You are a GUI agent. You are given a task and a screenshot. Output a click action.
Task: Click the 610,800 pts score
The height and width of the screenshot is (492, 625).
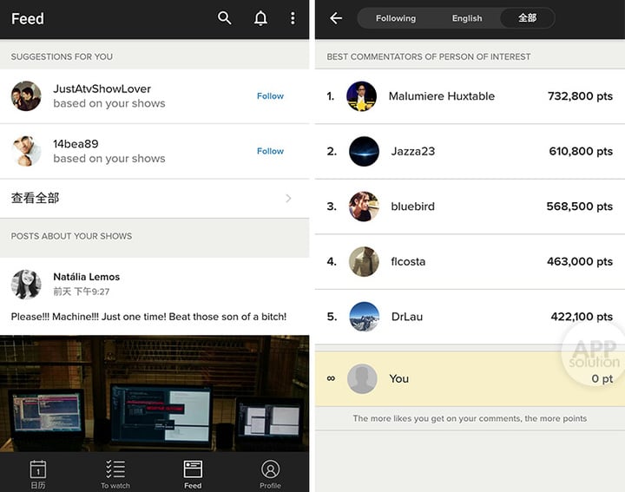coord(581,151)
